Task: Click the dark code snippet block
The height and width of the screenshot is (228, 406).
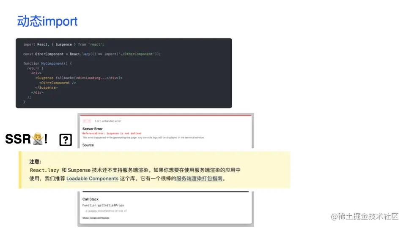Action: (124, 73)
